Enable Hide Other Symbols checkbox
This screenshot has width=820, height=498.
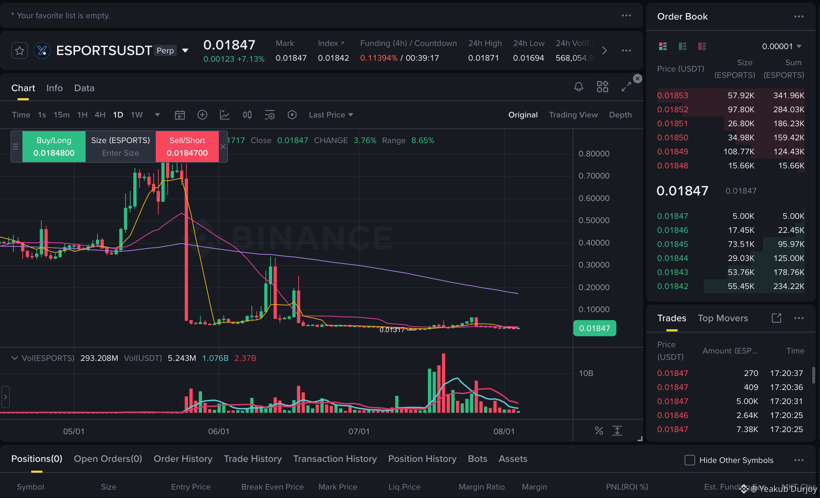pyautogui.click(x=690, y=460)
